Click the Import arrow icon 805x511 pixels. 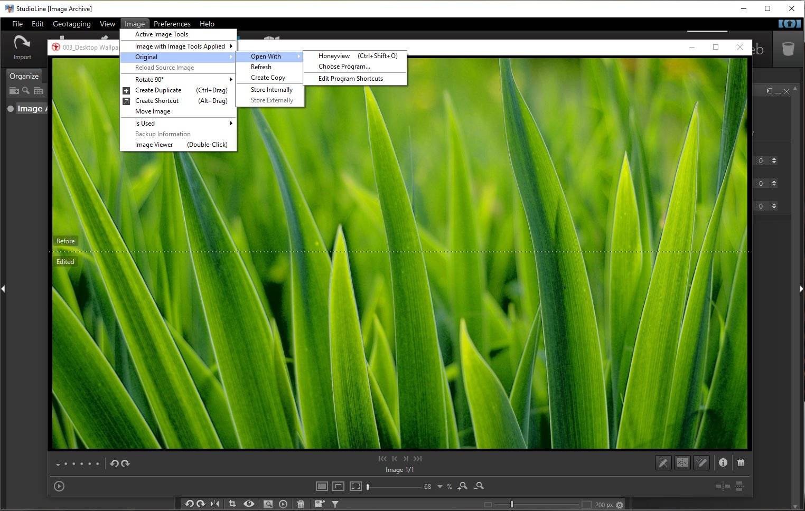click(22, 42)
